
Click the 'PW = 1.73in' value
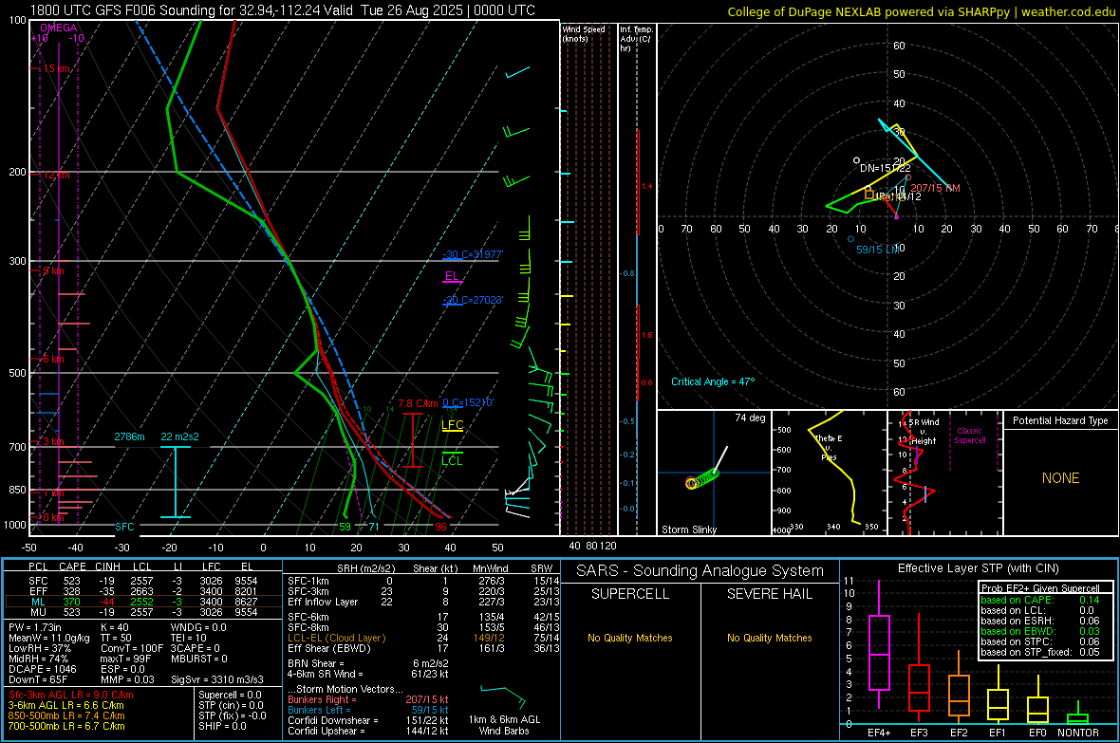[36, 627]
